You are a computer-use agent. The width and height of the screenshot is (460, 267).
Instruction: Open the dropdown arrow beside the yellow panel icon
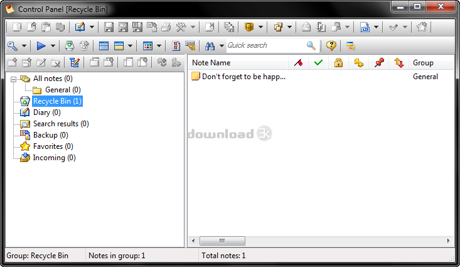coord(130,46)
